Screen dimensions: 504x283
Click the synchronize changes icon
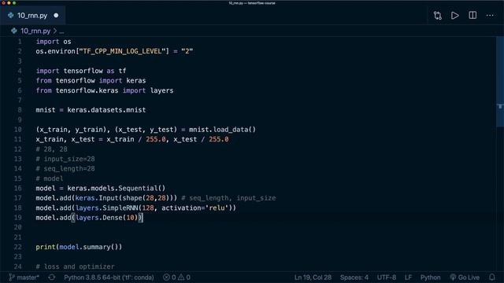pyautogui.click(x=52, y=277)
